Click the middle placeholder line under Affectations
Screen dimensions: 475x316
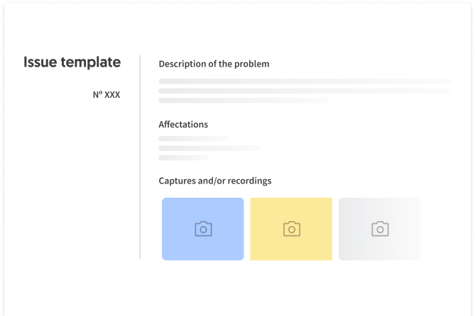coord(209,148)
